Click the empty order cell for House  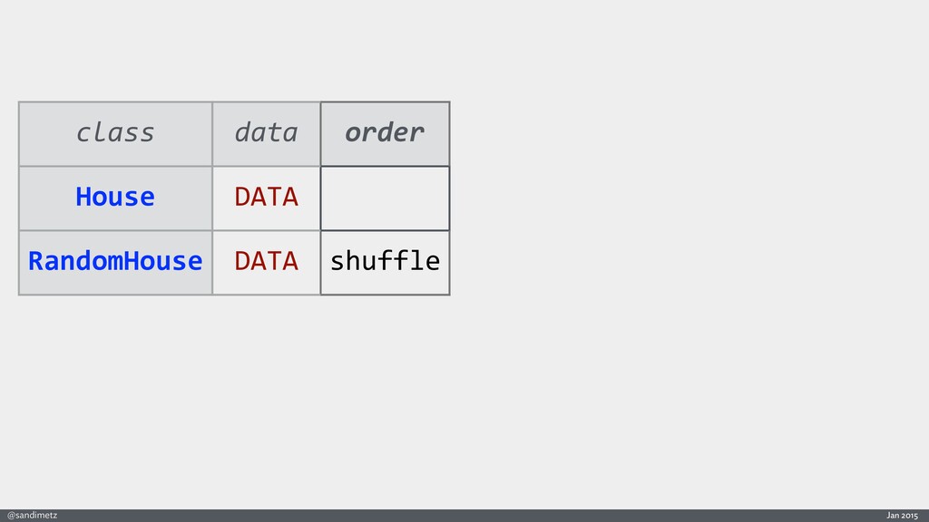coord(385,198)
